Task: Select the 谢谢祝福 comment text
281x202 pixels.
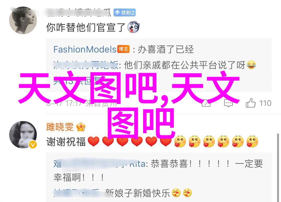Action: point(66,142)
